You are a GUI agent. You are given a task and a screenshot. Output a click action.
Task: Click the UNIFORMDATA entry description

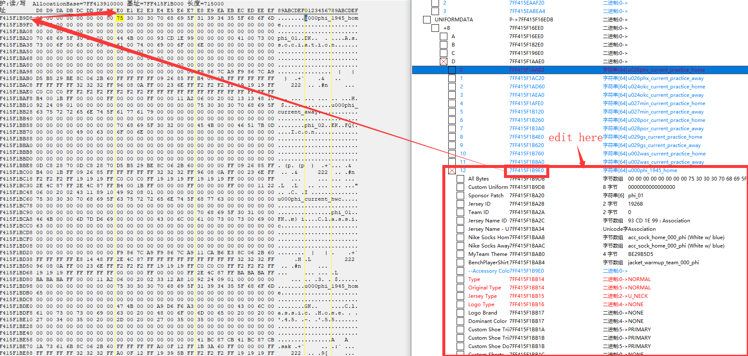pyautogui.click(x=454, y=20)
